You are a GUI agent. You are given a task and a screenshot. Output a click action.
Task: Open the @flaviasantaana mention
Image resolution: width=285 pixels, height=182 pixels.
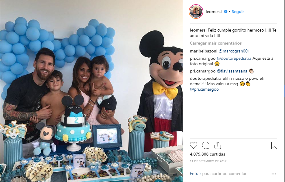click(232, 71)
